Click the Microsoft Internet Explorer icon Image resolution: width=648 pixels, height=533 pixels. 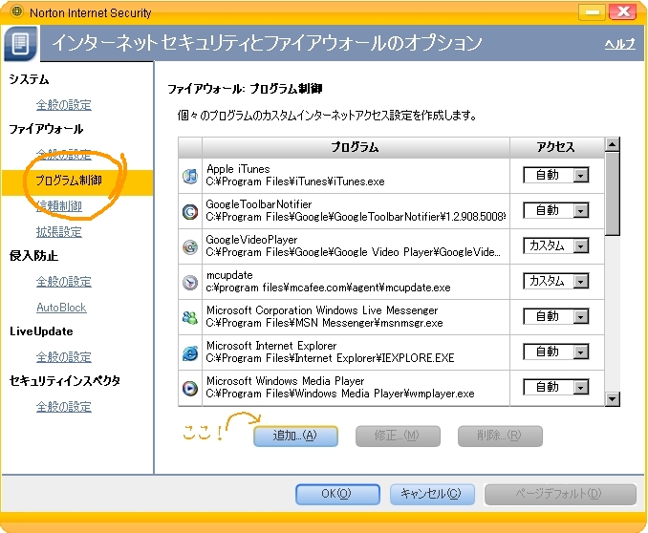tap(189, 352)
